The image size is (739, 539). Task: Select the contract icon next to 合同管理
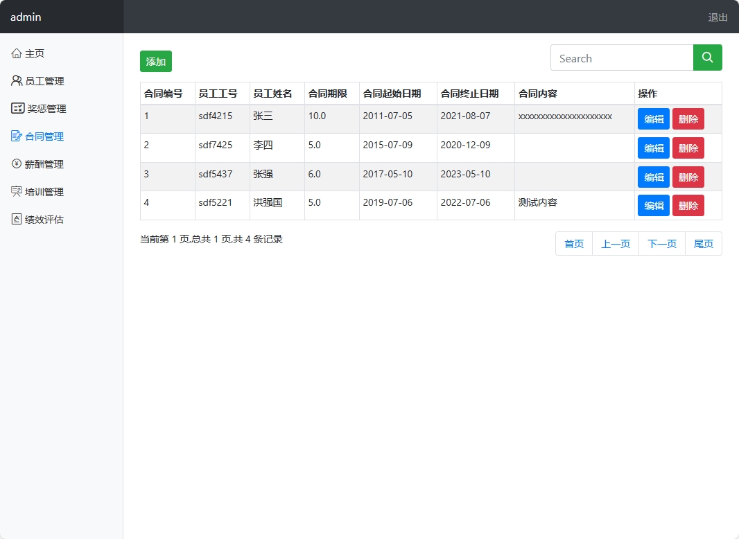point(17,136)
